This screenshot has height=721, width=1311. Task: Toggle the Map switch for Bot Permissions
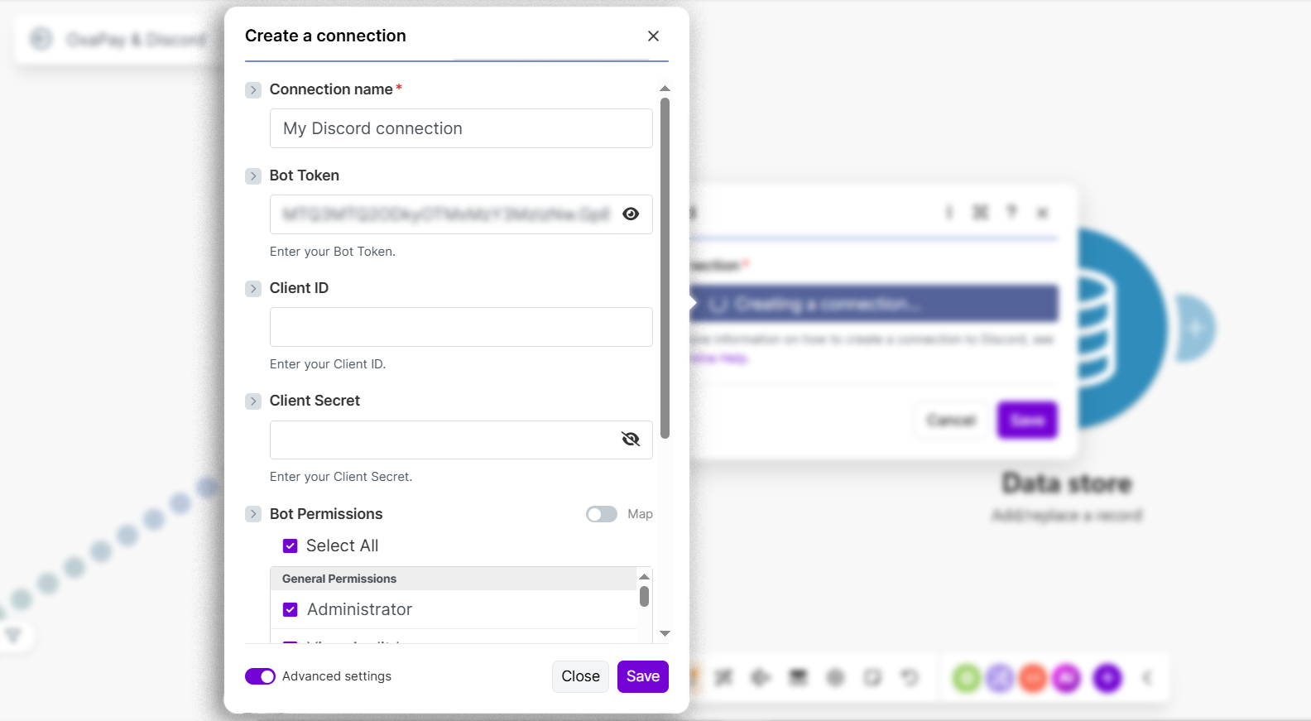(602, 515)
